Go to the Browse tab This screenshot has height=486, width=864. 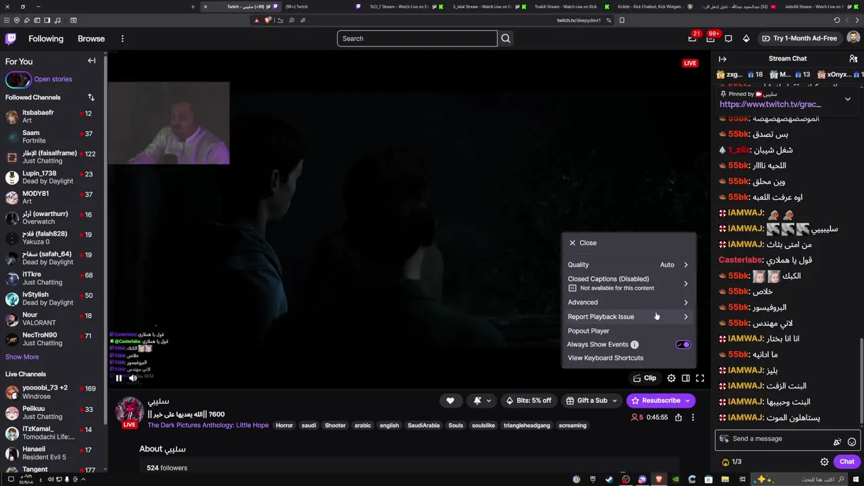(x=91, y=38)
